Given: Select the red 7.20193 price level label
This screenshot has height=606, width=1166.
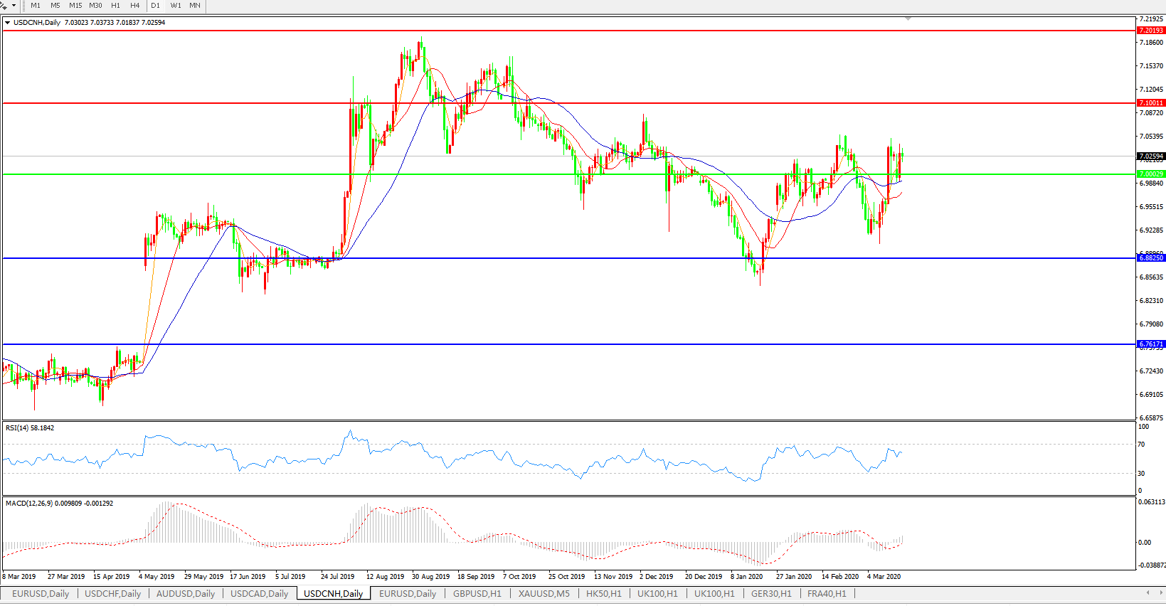Looking at the screenshot, I should click(1150, 31).
